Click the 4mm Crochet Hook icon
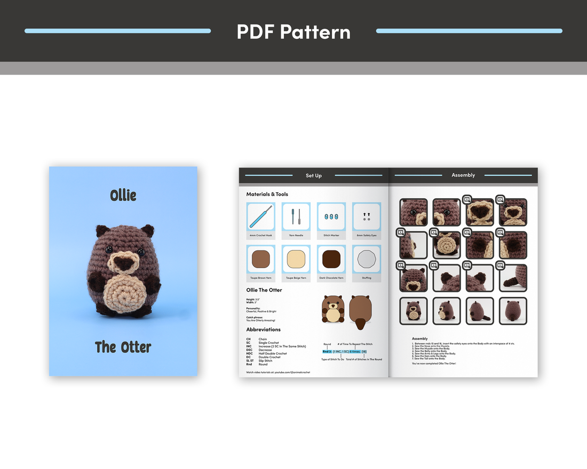Viewport: 587px width, 469px height. pos(260,216)
